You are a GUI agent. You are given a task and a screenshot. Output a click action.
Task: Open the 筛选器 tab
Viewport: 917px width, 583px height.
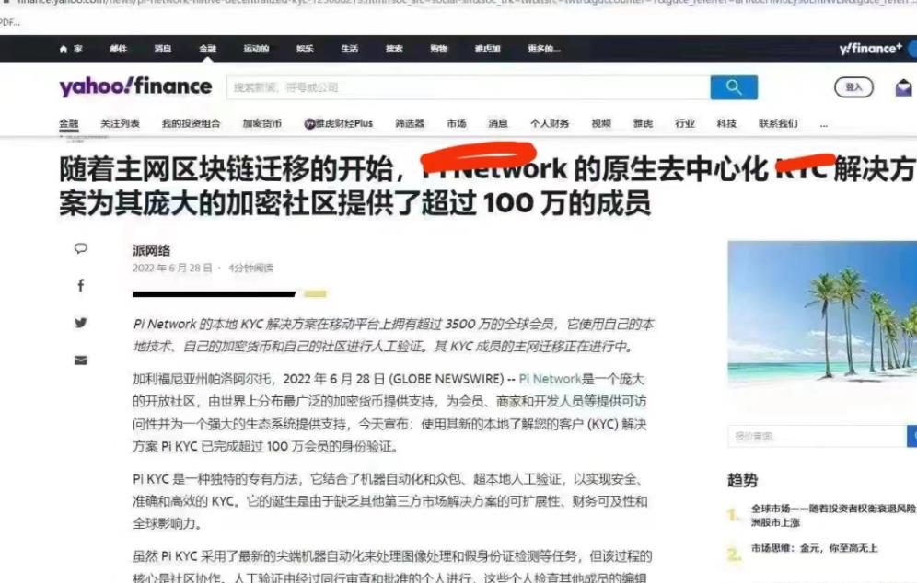(410, 123)
